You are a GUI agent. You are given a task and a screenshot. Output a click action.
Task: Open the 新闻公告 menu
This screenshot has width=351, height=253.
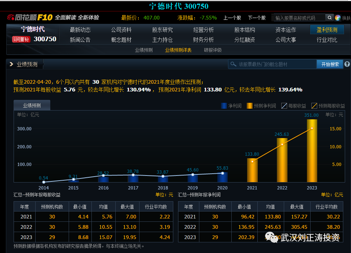tap(80, 40)
